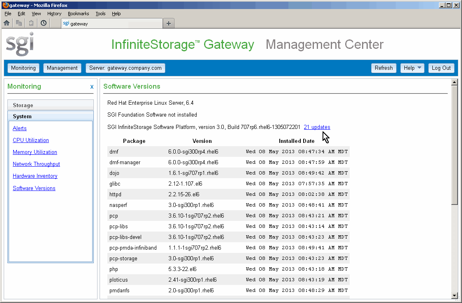Select the ploticus package name
Viewport: 462px width, 303px height.
coord(119,280)
